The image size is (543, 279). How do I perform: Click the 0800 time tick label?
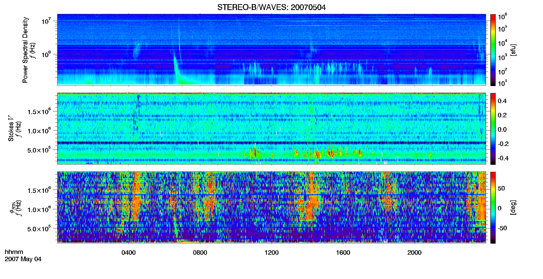point(200,253)
